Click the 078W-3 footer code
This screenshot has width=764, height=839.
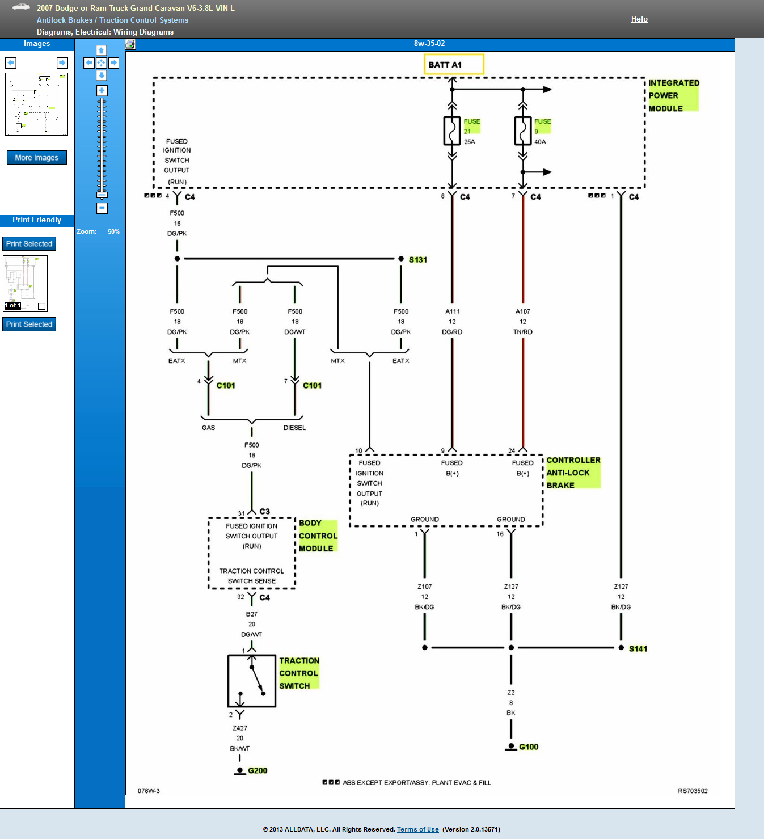coord(149,791)
